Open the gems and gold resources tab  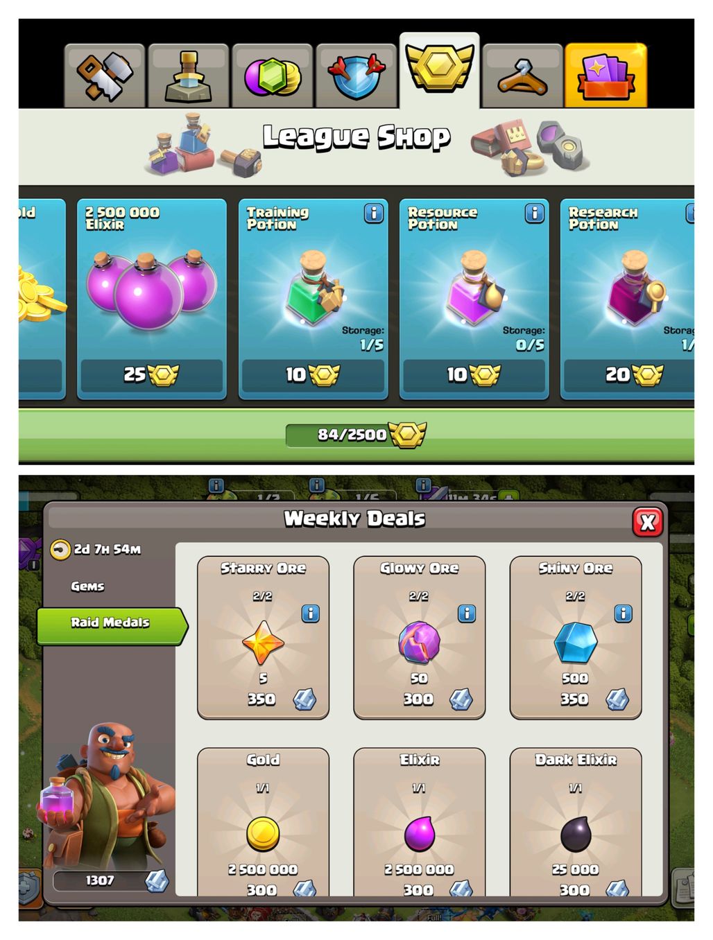coord(272,76)
